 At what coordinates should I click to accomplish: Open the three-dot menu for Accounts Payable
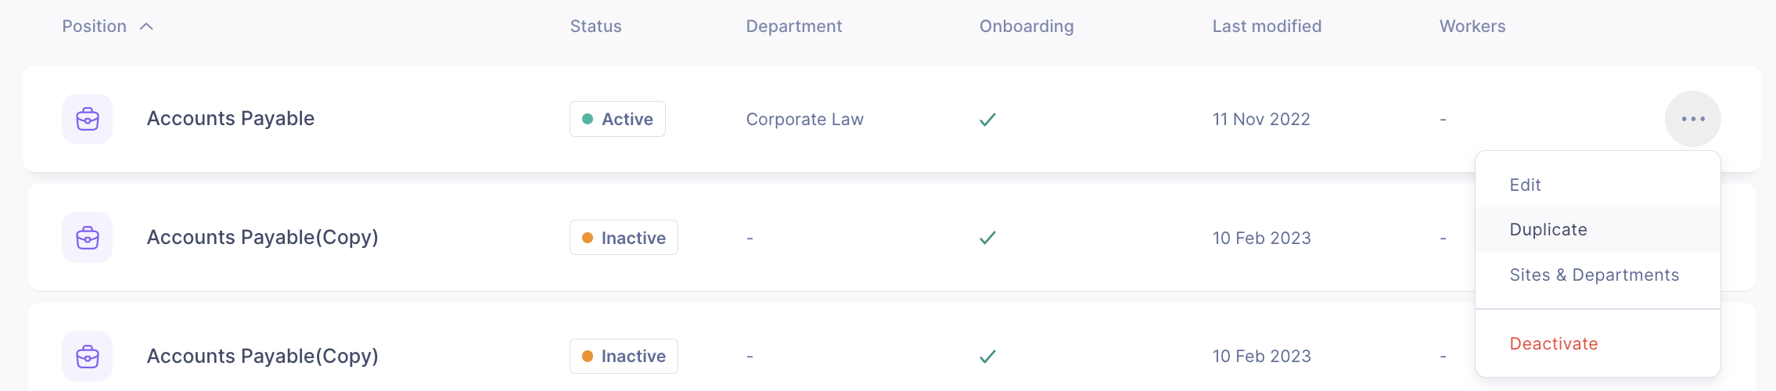click(1693, 119)
